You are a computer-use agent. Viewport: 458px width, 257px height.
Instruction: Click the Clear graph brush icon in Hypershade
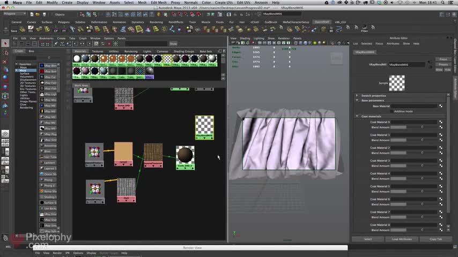[55, 44]
